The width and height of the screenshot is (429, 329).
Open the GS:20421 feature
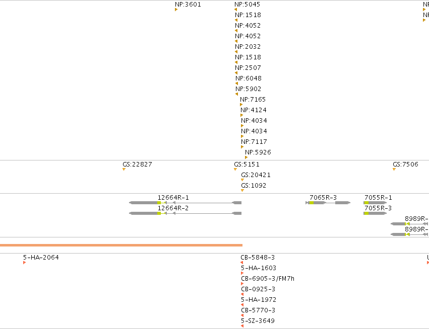(x=242, y=180)
